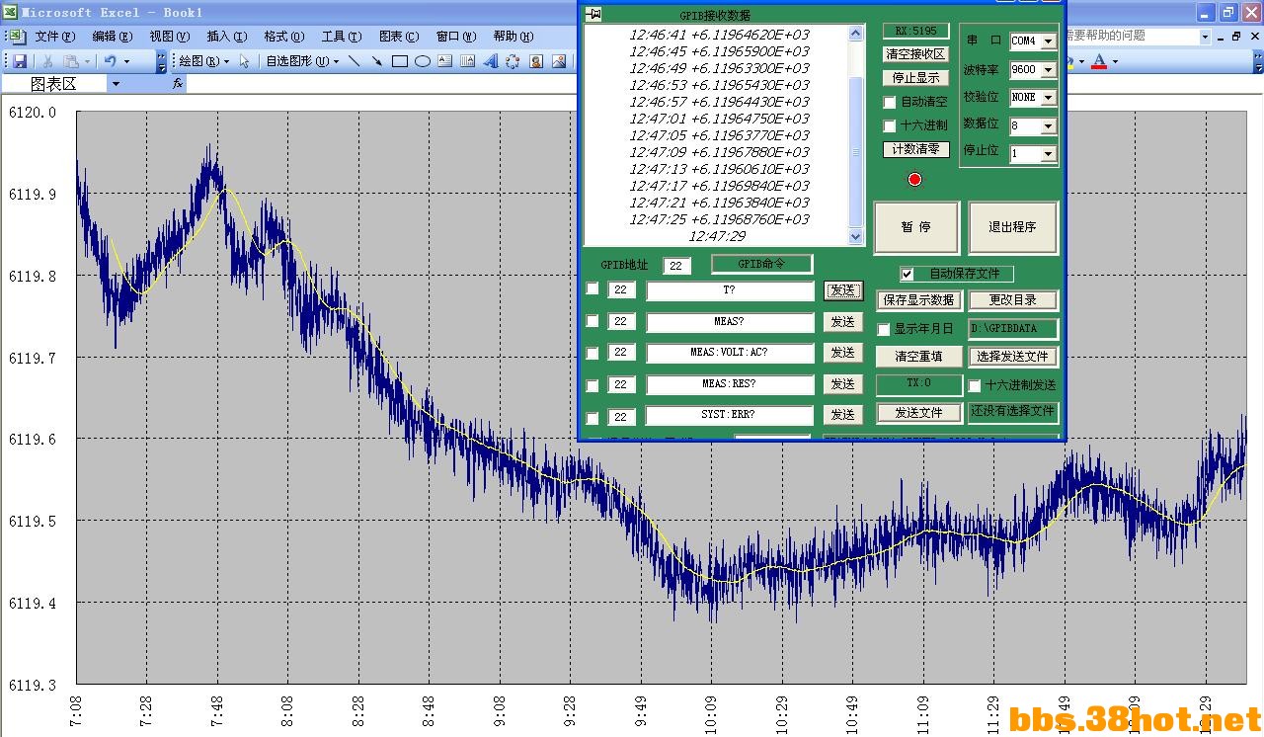Enable the 十六进制发送 checkbox

coord(975,385)
